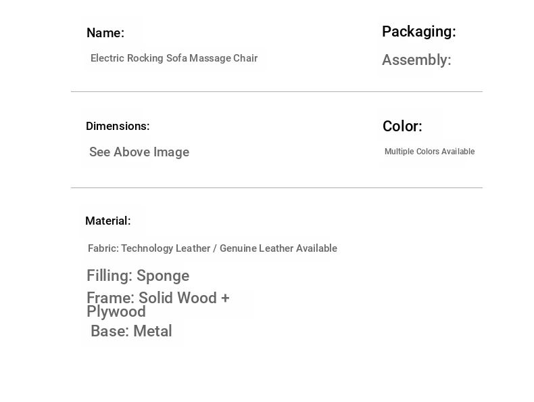This screenshot has width=534, height=402.
Task: Click the divider line below the Name section
Action: pos(276,91)
